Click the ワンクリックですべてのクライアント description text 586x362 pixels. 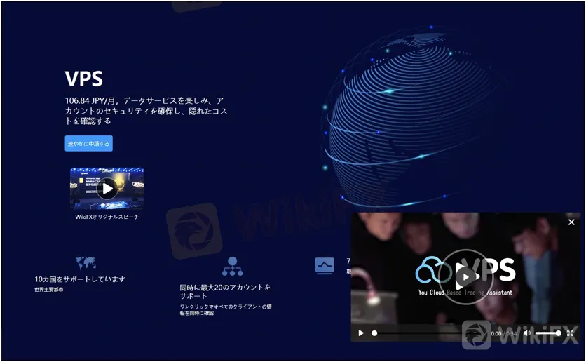click(x=226, y=309)
